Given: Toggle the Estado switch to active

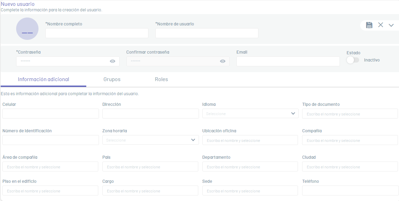Looking at the screenshot, I should click(x=353, y=60).
